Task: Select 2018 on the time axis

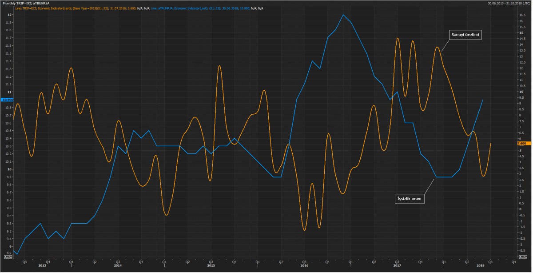Action: [x=481, y=265]
